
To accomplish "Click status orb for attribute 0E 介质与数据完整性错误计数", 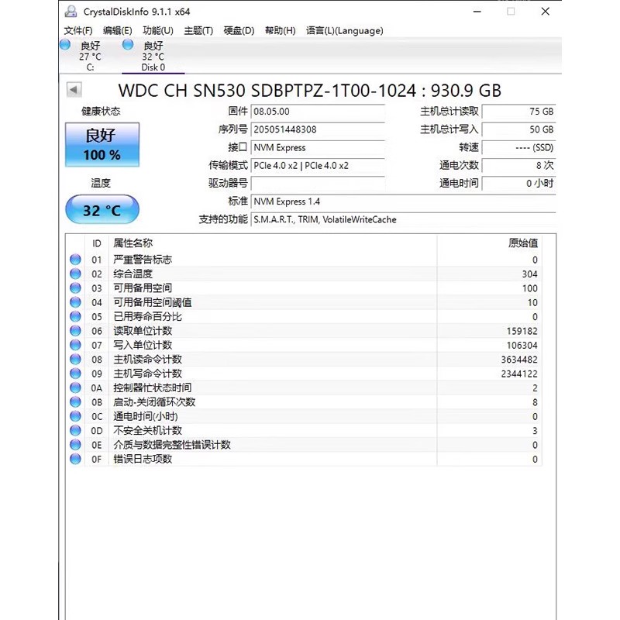I will 75,444.
